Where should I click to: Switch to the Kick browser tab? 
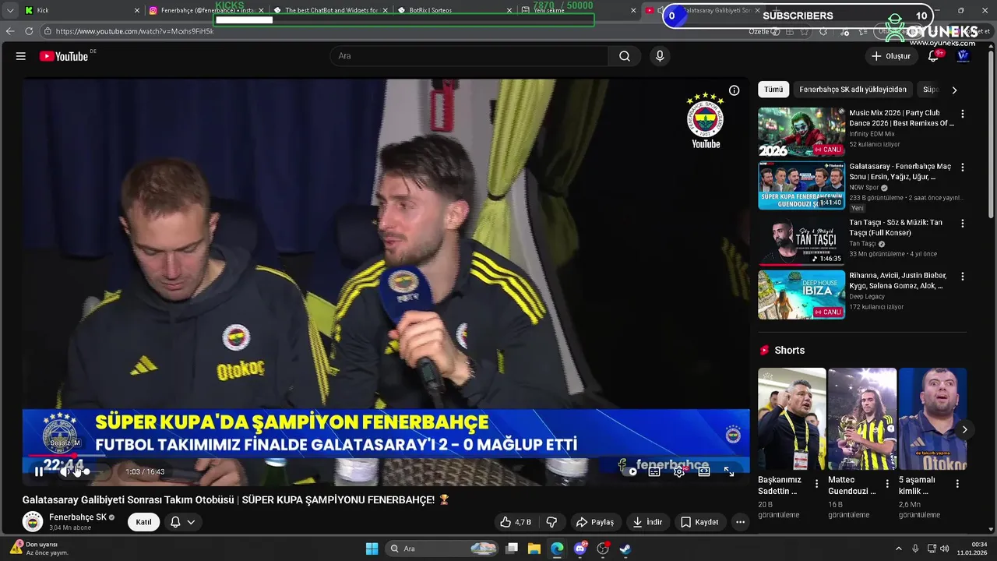click(x=82, y=10)
